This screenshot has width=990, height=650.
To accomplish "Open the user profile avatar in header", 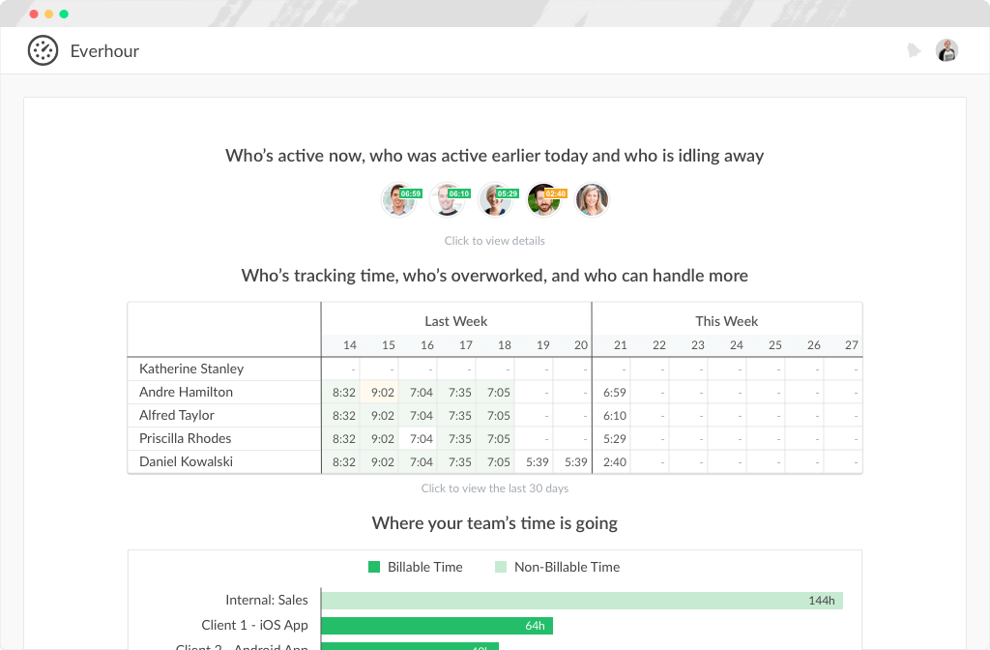I will coord(946,50).
